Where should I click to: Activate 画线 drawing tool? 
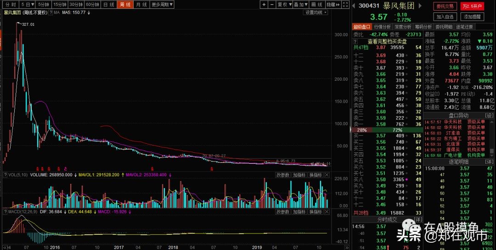coord(316,5)
